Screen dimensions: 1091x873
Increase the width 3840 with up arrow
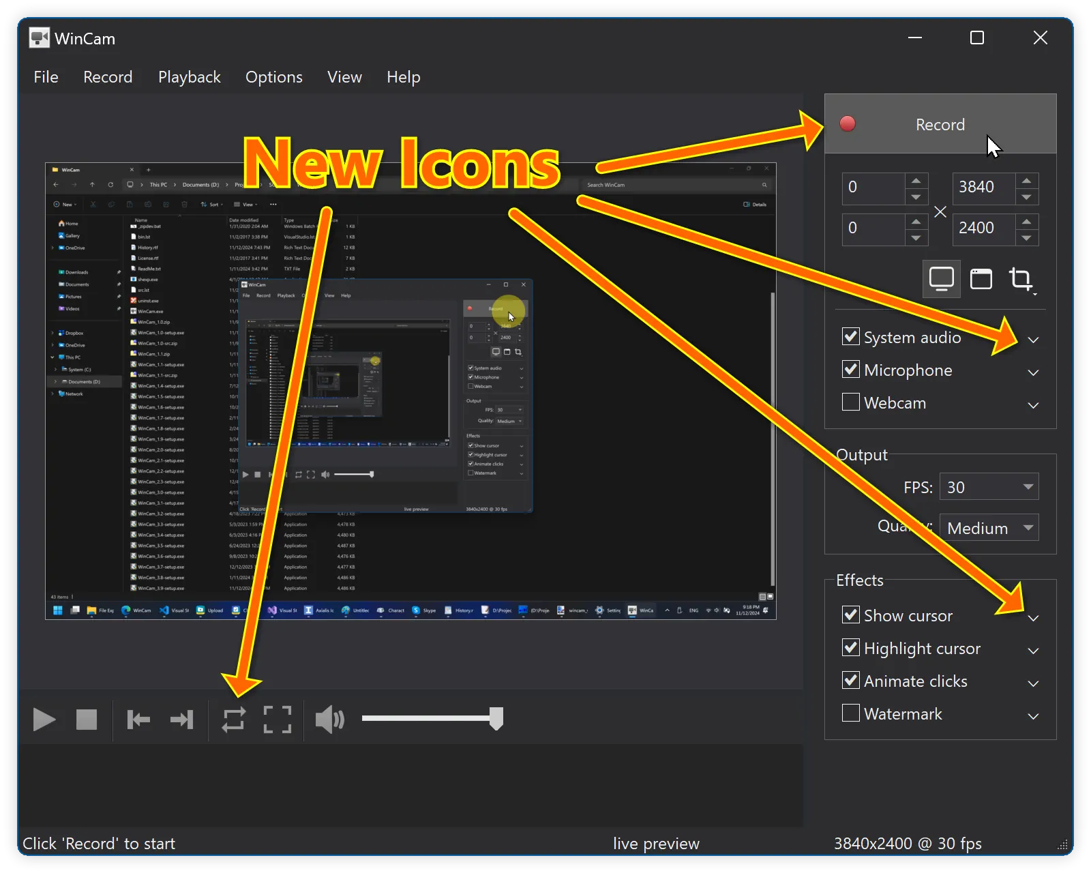click(x=1026, y=181)
